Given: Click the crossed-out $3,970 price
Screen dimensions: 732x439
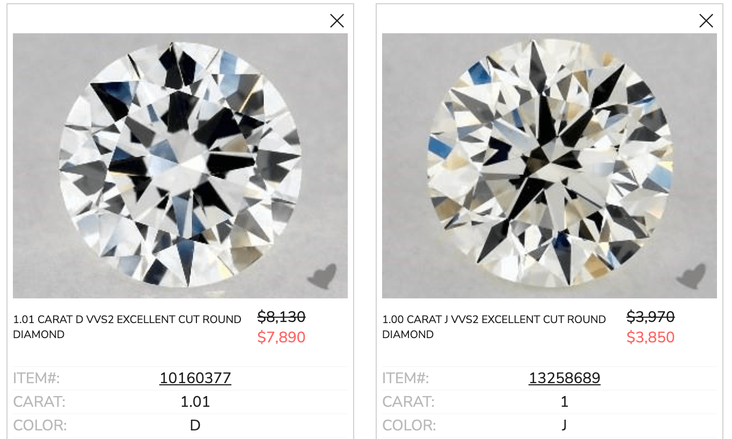Looking at the screenshot, I should 650,317.
